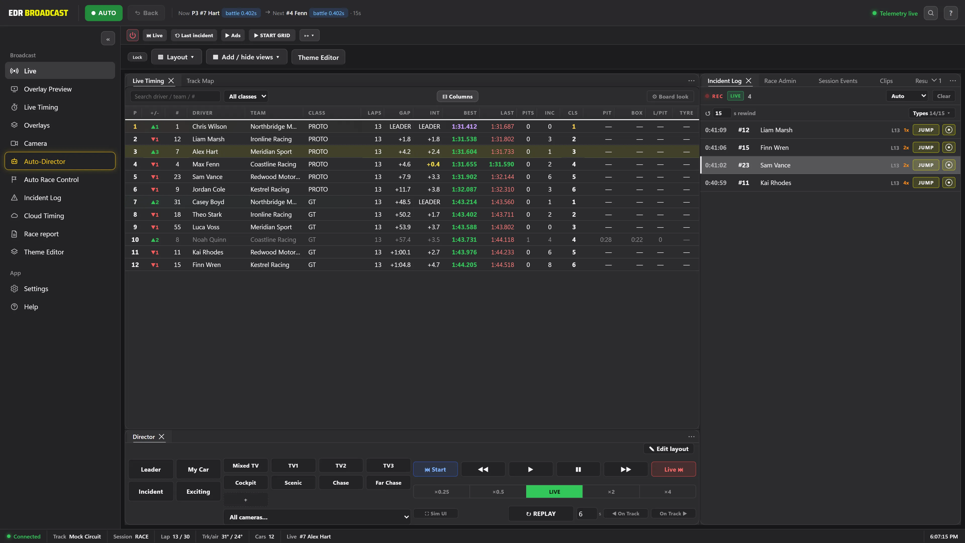Click the Search driver / team field
The height and width of the screenshot is (543, 965).
[x=175, y=97]
